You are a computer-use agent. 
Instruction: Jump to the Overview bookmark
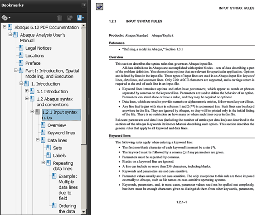point(57,125)
